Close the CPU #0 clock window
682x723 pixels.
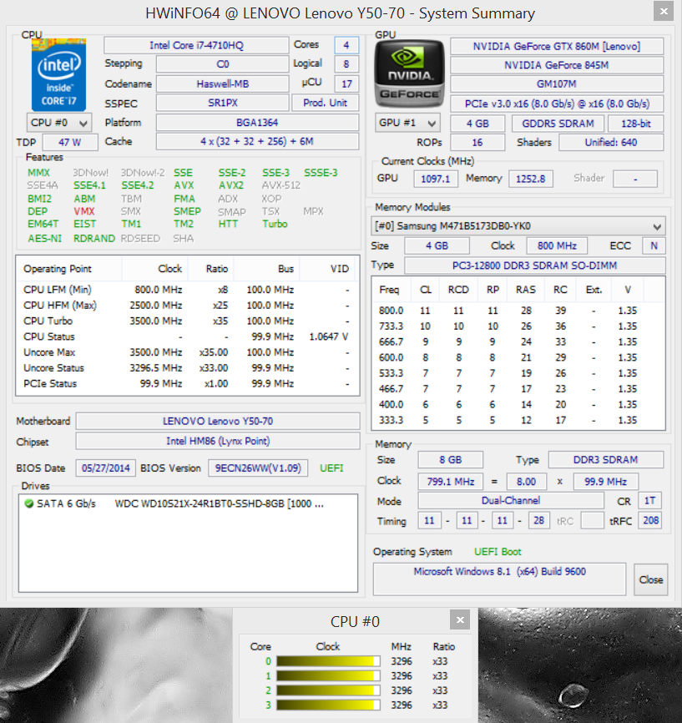pyautogui.click(x=460, y=620)
